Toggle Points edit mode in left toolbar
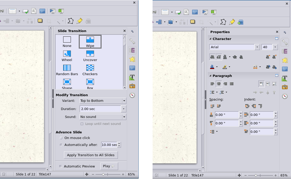291x179 pixels. point(71,21)
